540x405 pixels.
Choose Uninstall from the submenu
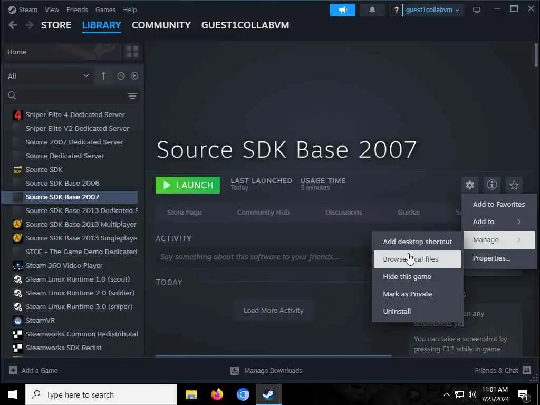coord(418,311)
